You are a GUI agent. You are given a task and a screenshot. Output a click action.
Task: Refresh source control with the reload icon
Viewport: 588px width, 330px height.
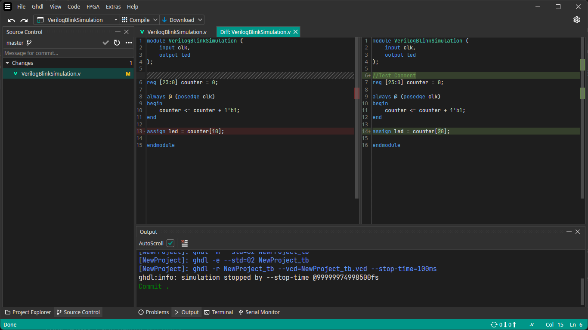[x=117, y=43]
